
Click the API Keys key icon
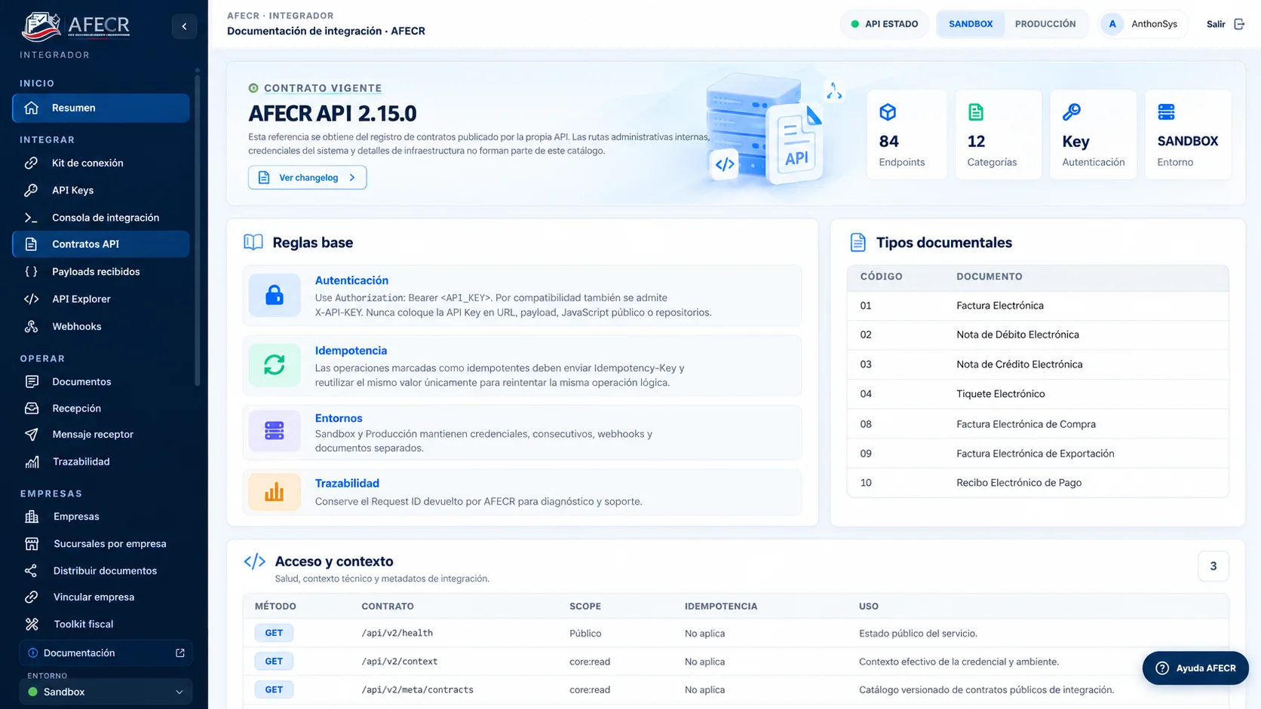(x=31, y=190)
